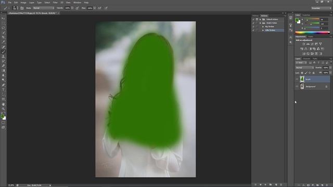The width and height of the screenshot is (333, 187).
Task: Select the Healing Brush tool
Action: [3, 47]
